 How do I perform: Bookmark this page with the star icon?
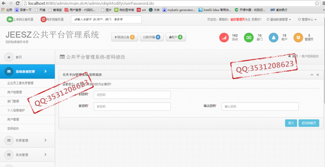[317, 3]
